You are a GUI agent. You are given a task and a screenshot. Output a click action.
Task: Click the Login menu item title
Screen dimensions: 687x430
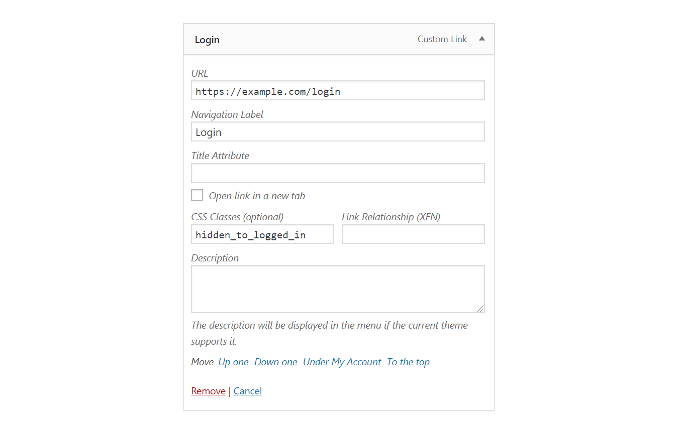click(207, 40)
